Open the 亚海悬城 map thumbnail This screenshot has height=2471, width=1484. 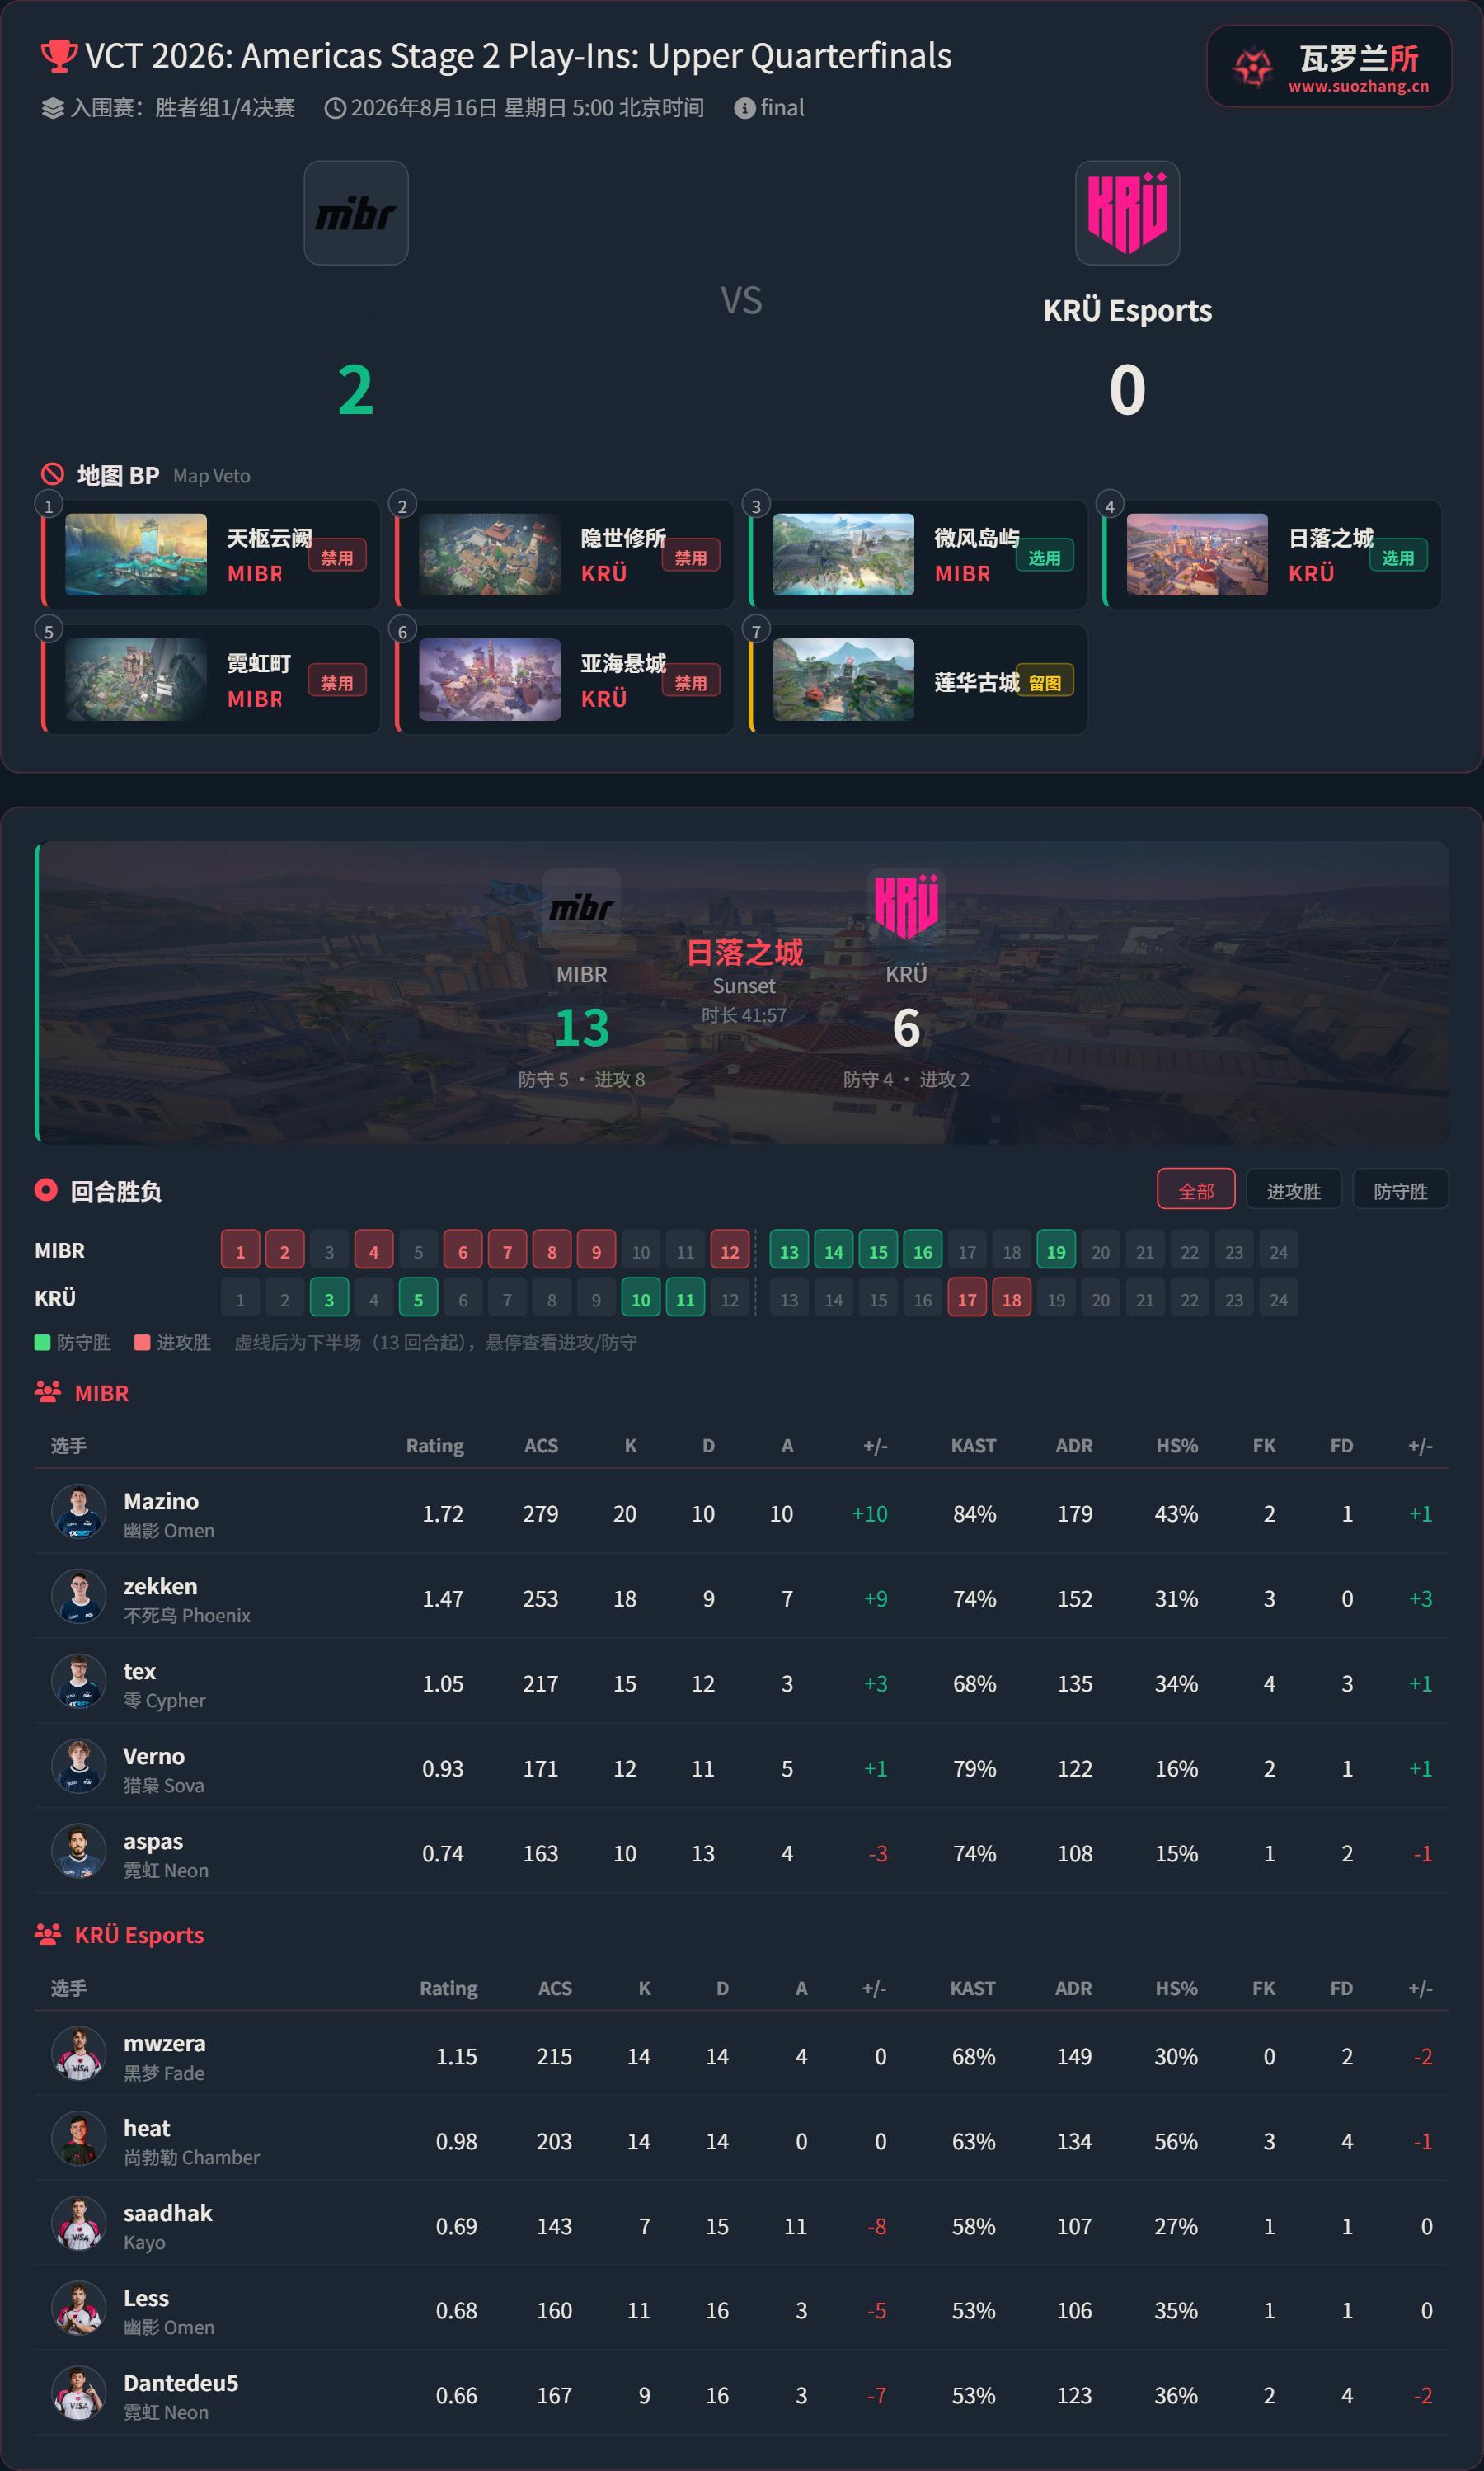click(x=490, y=680)
